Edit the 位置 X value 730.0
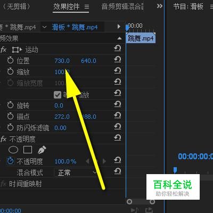 click(x=62, y=61)
